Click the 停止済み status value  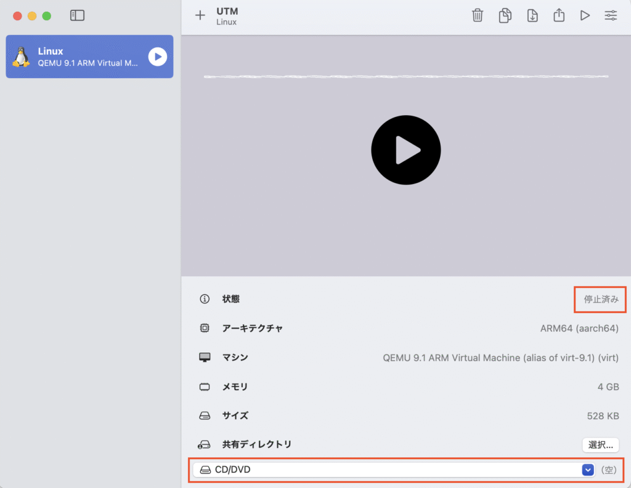(601, 299)
